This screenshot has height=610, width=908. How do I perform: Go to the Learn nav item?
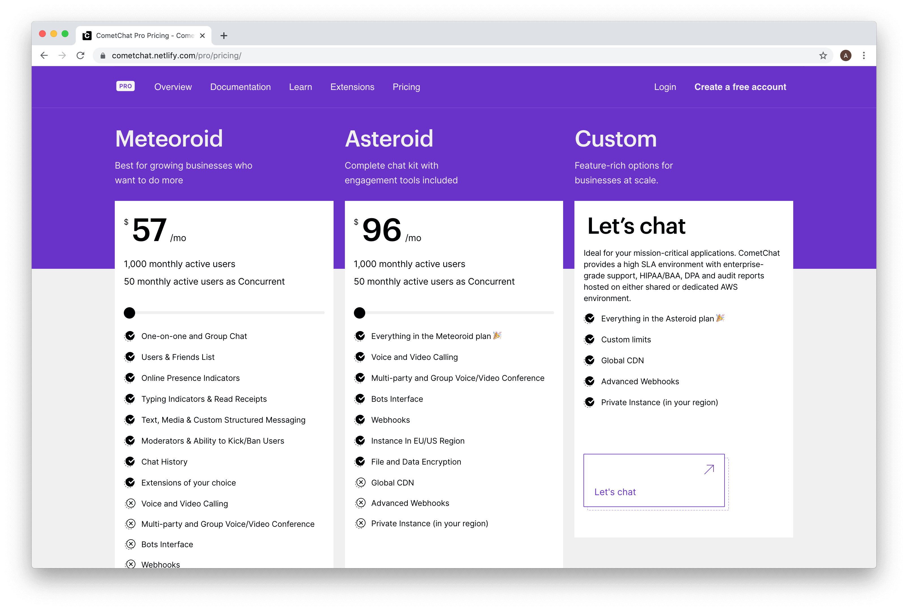pos(300,87)
